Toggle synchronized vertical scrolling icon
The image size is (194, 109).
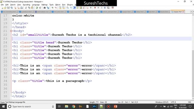60,8
